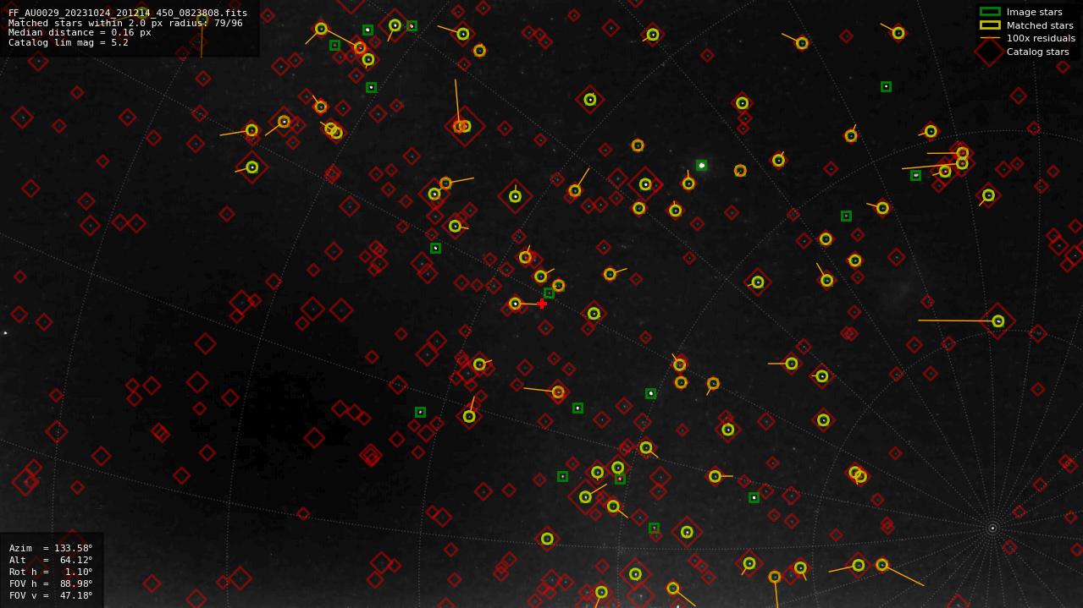Click the 'Azim = 133.58°' readout
Image resolution: width=1083 pixels, height=608 pixels.
51,548
